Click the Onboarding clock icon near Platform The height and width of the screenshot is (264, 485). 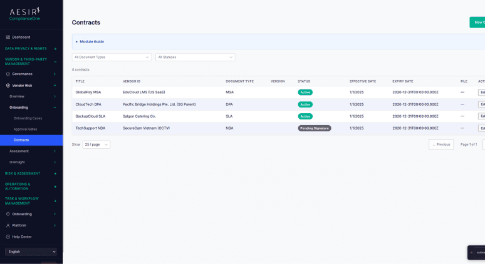pos(8,214)
